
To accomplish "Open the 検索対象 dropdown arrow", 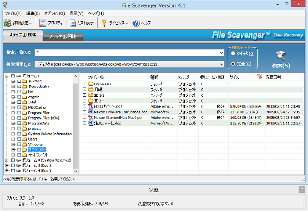I will coord(221,53).
